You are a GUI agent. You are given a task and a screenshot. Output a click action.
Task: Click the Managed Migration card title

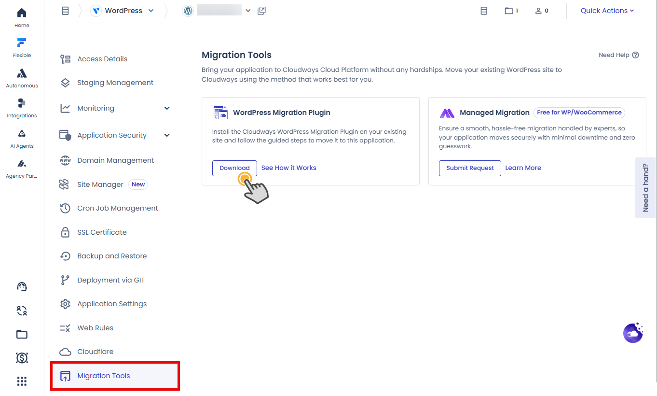tap(494, 113)
